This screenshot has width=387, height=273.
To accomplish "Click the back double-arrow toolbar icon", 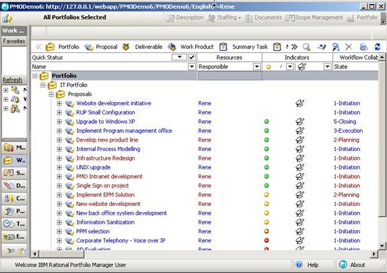I will coord(39,47).
